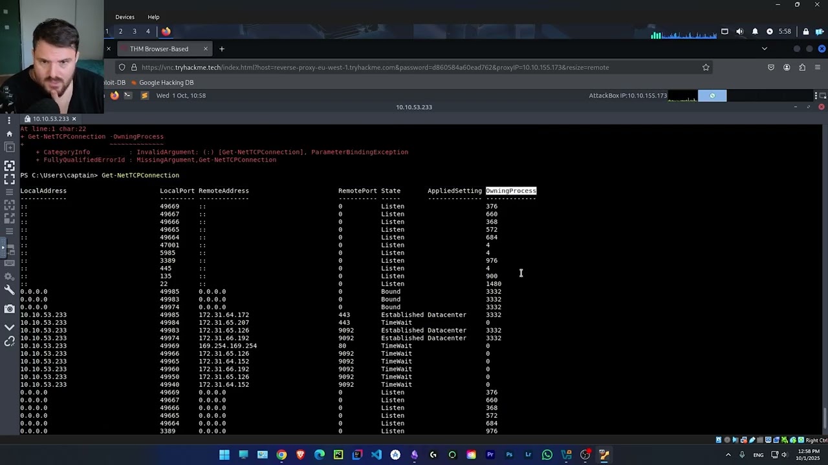The width and height of the screenshot is (828, 465).
Task: Launch Visual Studio Code from the taskbar
Action: point(376,455)
